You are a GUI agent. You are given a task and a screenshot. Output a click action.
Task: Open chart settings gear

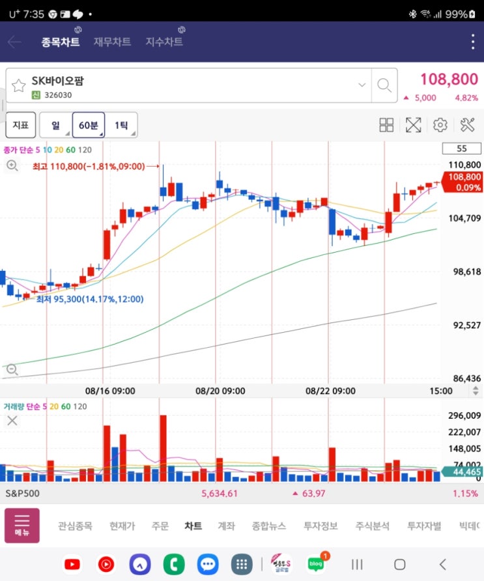[x=440, y=125]
